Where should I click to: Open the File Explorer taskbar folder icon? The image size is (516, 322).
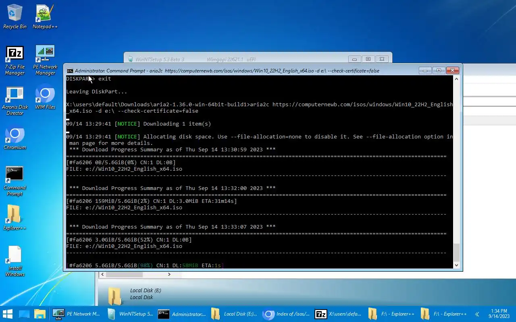[40, 314]
